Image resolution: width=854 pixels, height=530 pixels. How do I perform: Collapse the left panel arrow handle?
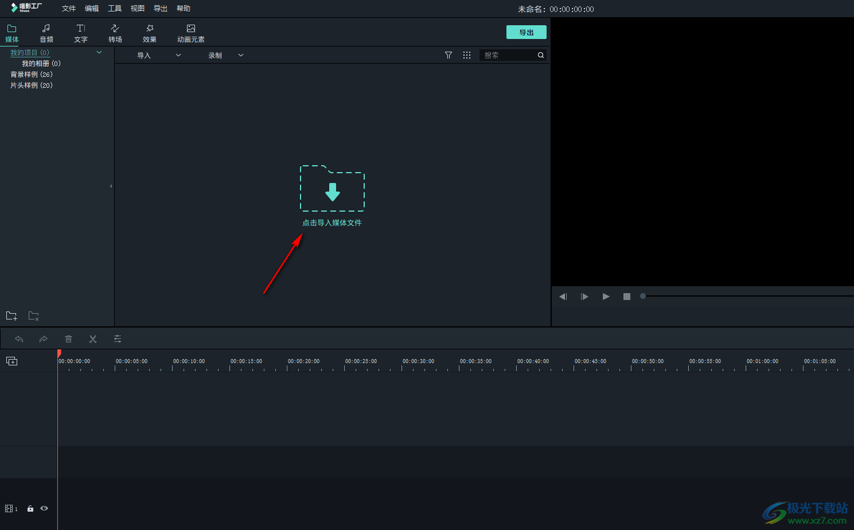[111, 186]
